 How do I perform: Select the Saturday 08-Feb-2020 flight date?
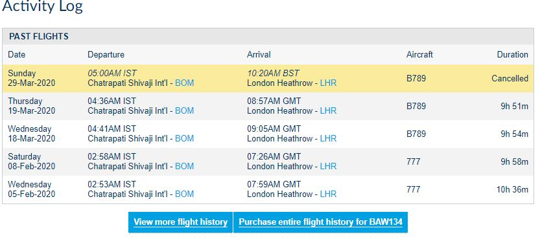31,161
